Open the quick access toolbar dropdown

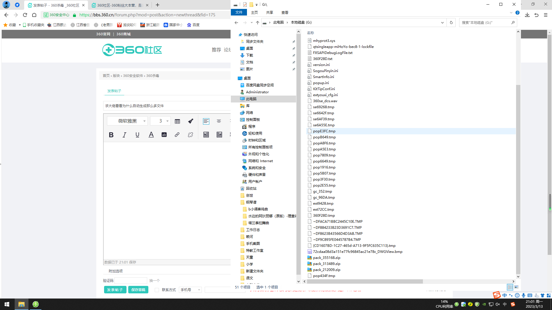click(x=256, y=5)
